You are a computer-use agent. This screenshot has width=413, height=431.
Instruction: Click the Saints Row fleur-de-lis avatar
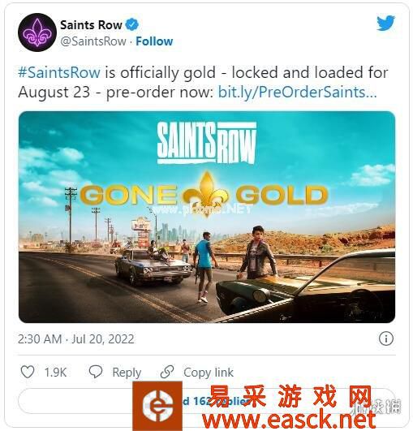click(x=37, y=32)
